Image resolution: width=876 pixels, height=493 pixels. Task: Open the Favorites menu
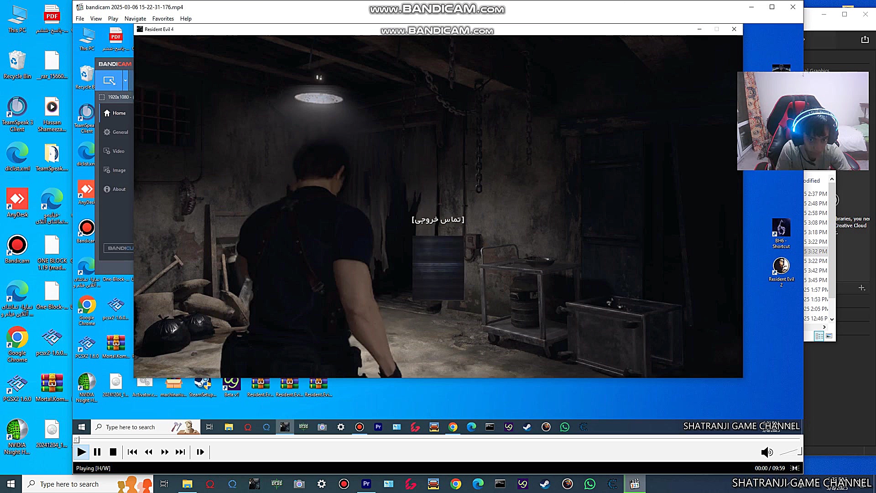tap(163, 19)
